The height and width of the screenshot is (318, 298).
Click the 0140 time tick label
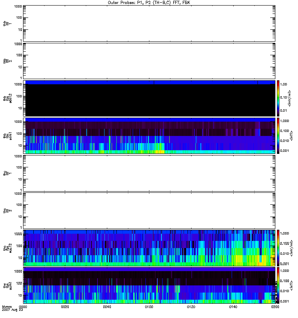(233, 307)
